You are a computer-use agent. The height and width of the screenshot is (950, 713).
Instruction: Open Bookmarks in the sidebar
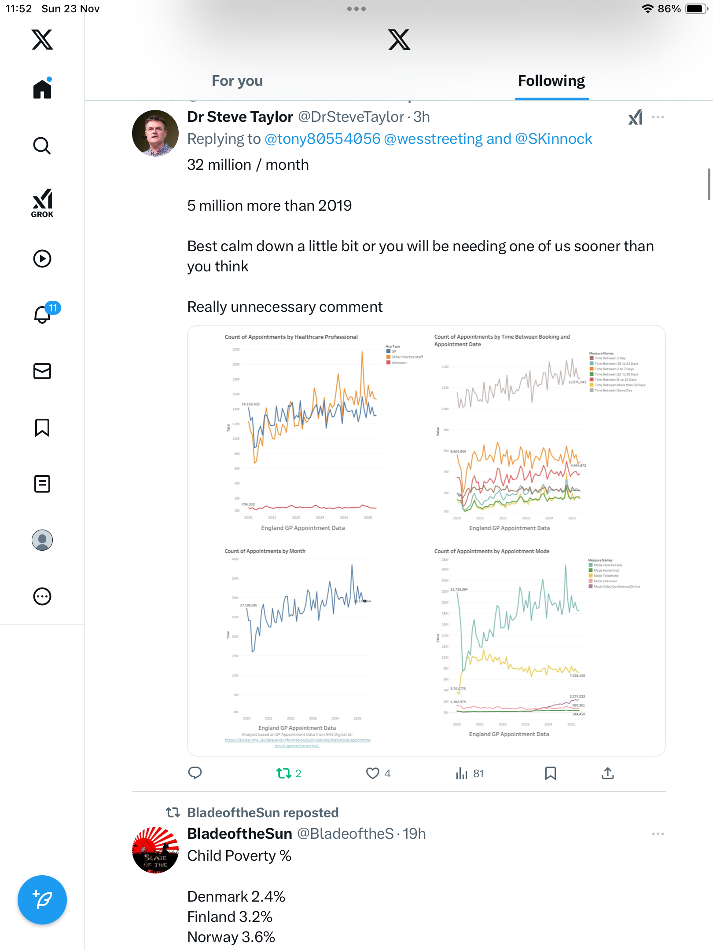click(42, 427)
